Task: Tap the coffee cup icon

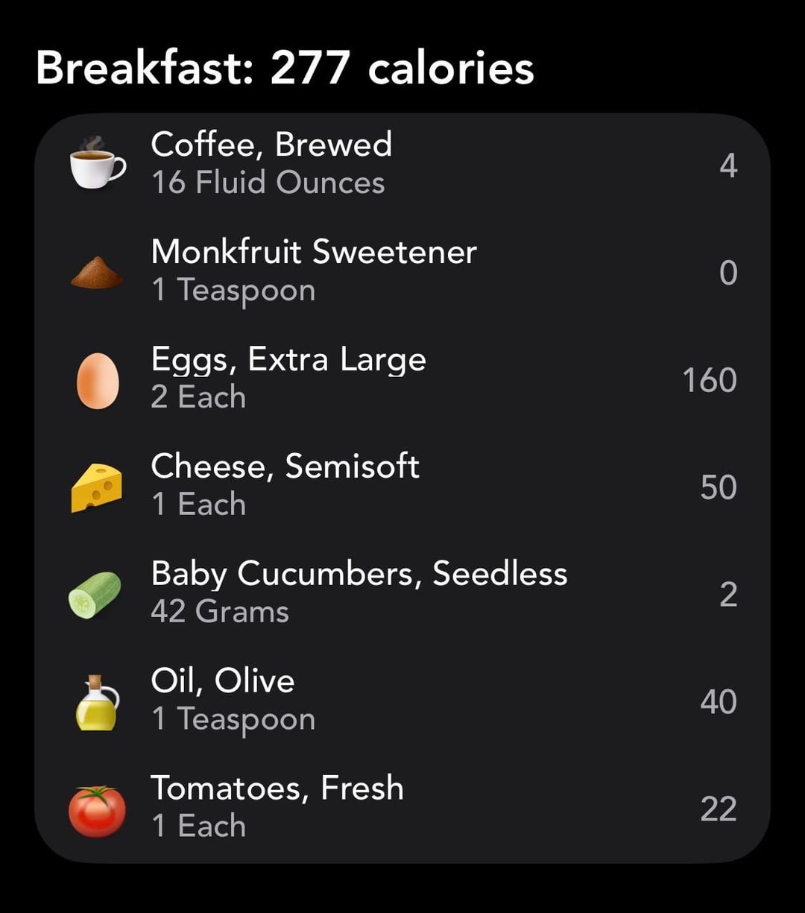Action: point(97,162)
